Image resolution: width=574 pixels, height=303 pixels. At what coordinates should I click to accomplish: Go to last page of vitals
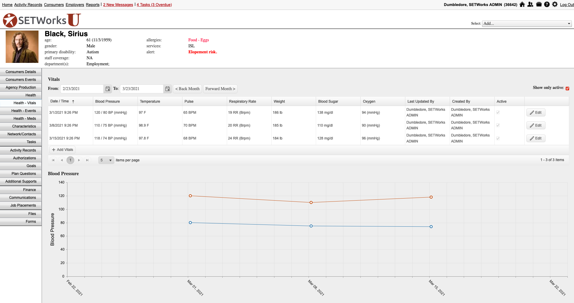point(87,160)
